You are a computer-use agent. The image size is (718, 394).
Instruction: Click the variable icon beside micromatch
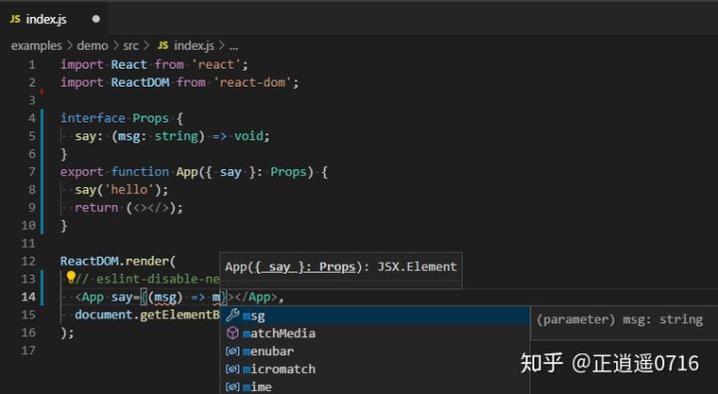click(x=232, y=369)
